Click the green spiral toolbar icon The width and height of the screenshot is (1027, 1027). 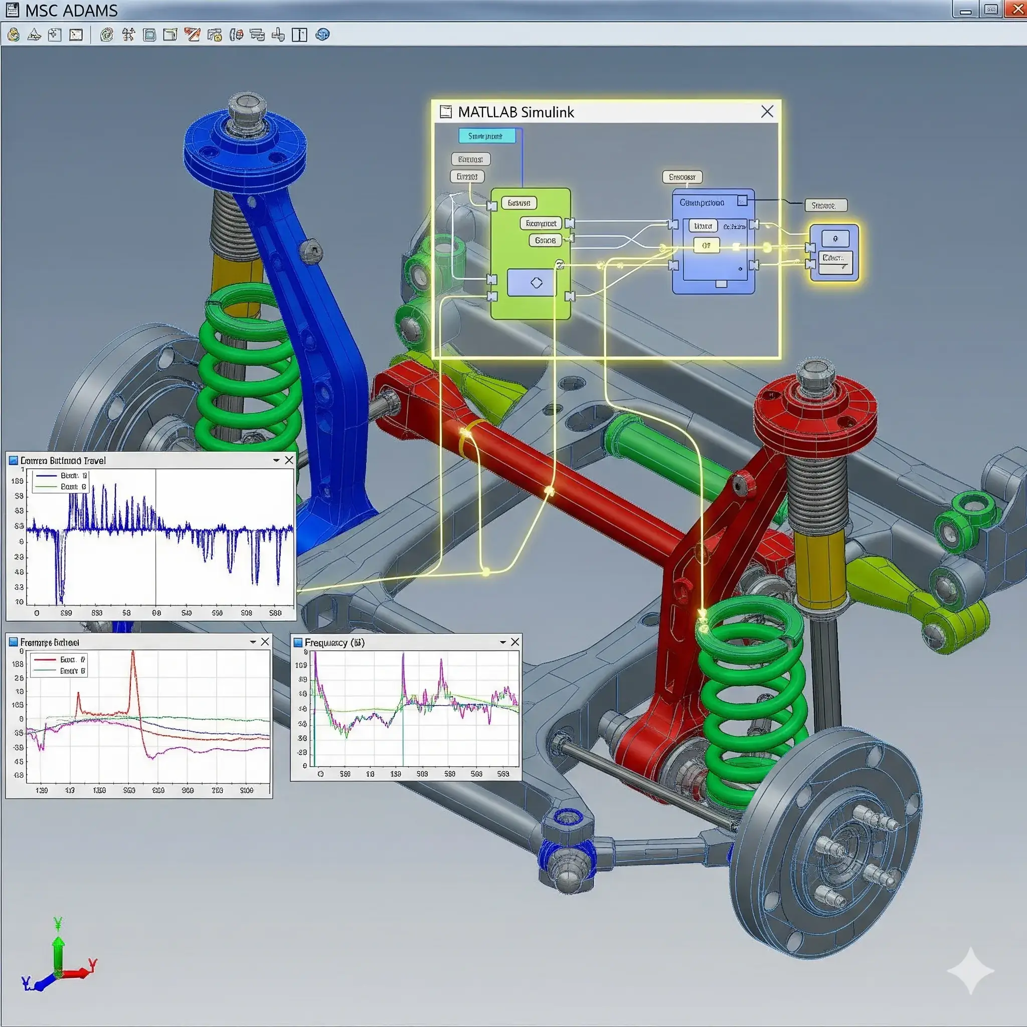click(106, 35)
